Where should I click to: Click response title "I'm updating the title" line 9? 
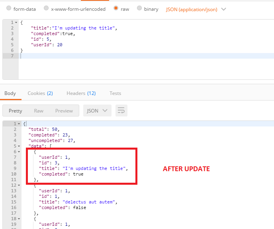[94, 169]
